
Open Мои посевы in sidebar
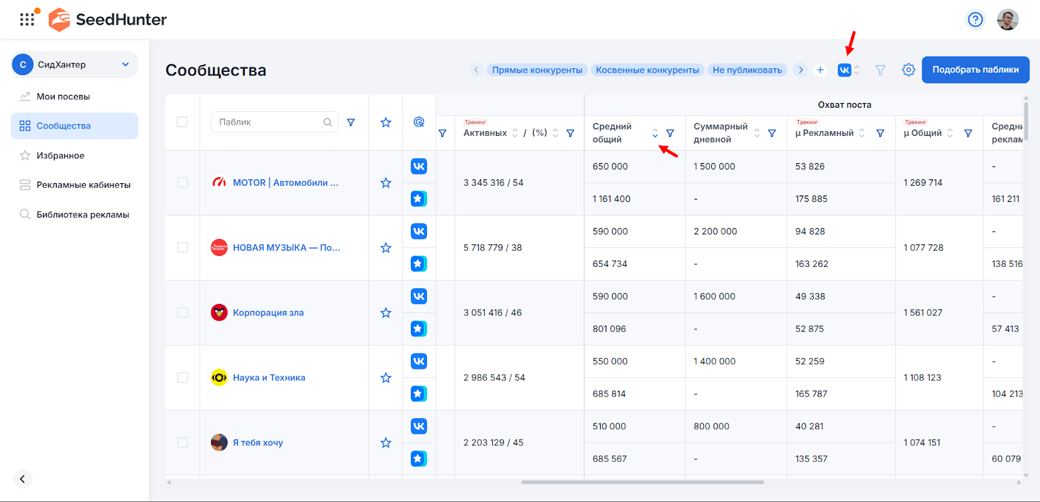[x=63, y=97]
